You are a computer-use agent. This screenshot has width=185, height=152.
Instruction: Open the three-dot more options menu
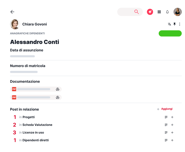pyautogui.click(x=180, y=24)
